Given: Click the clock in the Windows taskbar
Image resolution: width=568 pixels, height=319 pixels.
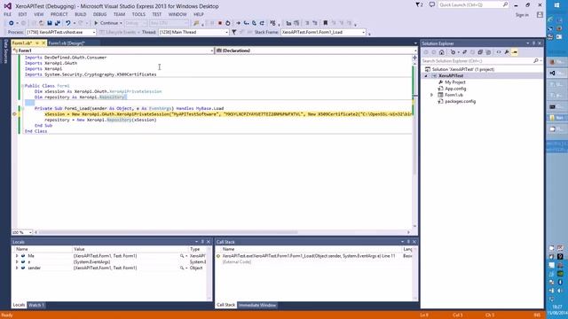Looking at the screenshot, I should coord(557,309).
